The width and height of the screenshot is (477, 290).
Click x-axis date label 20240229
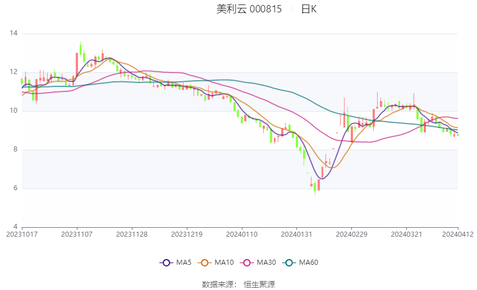pyautogui.click(x=351, y=234)
